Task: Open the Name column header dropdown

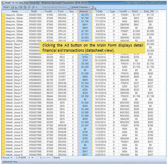Action: click(x=26, y=12)
